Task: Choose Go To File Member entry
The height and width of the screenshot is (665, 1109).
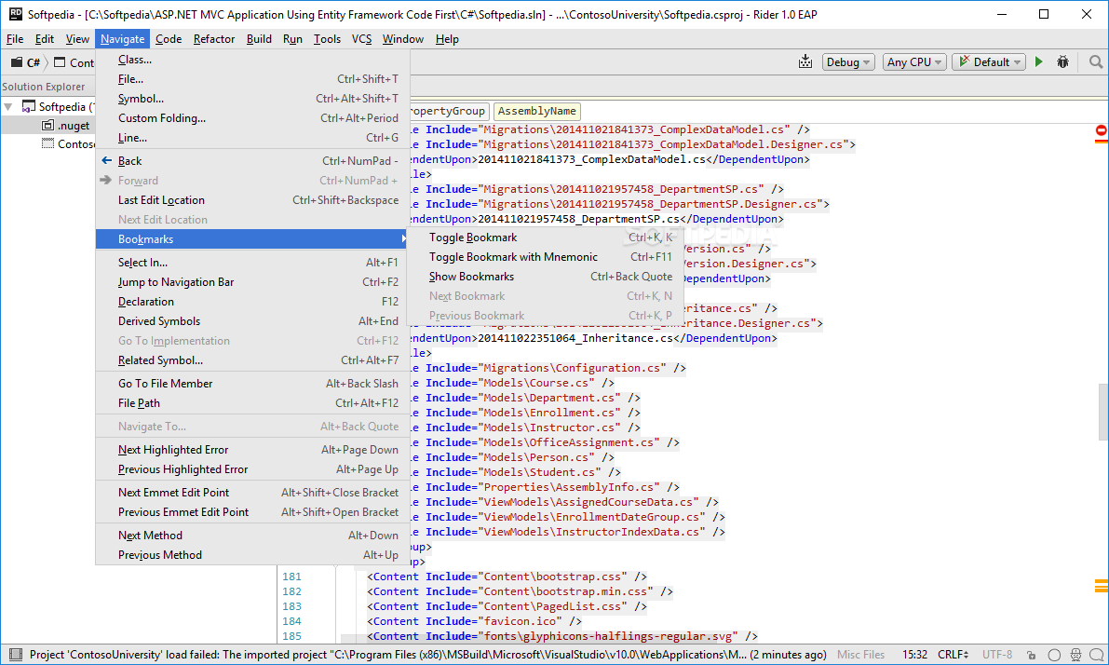Action: tap(252, 384)
